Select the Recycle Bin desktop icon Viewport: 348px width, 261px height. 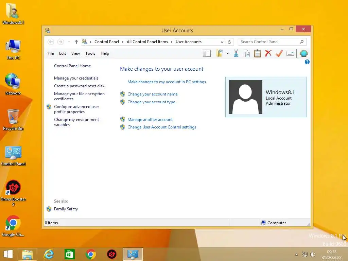(x=13, y=120)
